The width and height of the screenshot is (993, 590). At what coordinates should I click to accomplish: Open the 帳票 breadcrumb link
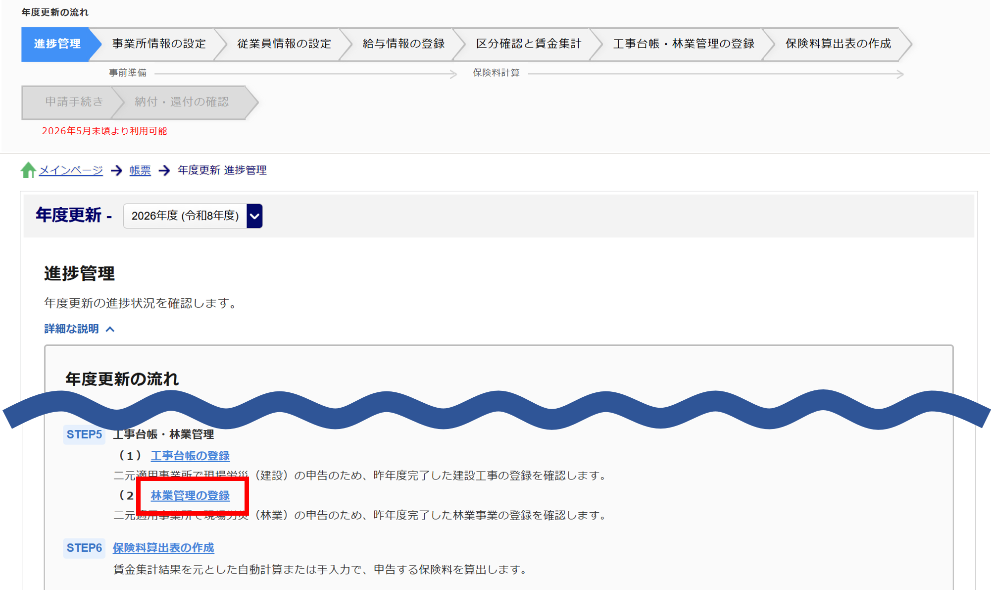(140, 170)
